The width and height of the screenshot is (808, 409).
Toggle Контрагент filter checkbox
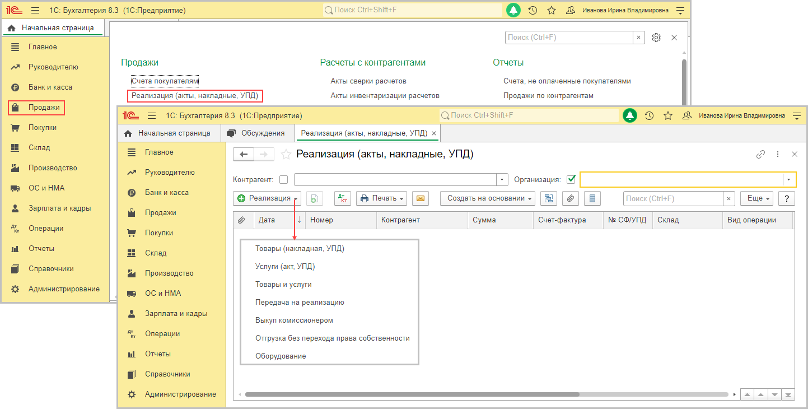(x=283, y=180)
